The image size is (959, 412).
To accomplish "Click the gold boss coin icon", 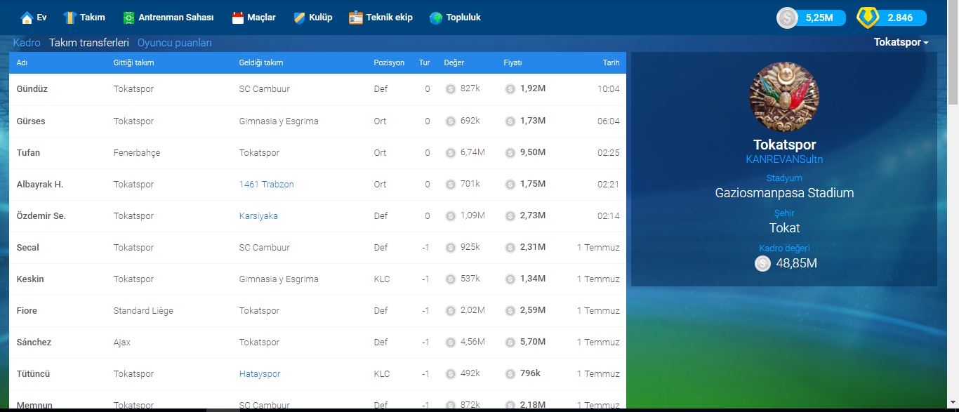I will tap(868, 18).
